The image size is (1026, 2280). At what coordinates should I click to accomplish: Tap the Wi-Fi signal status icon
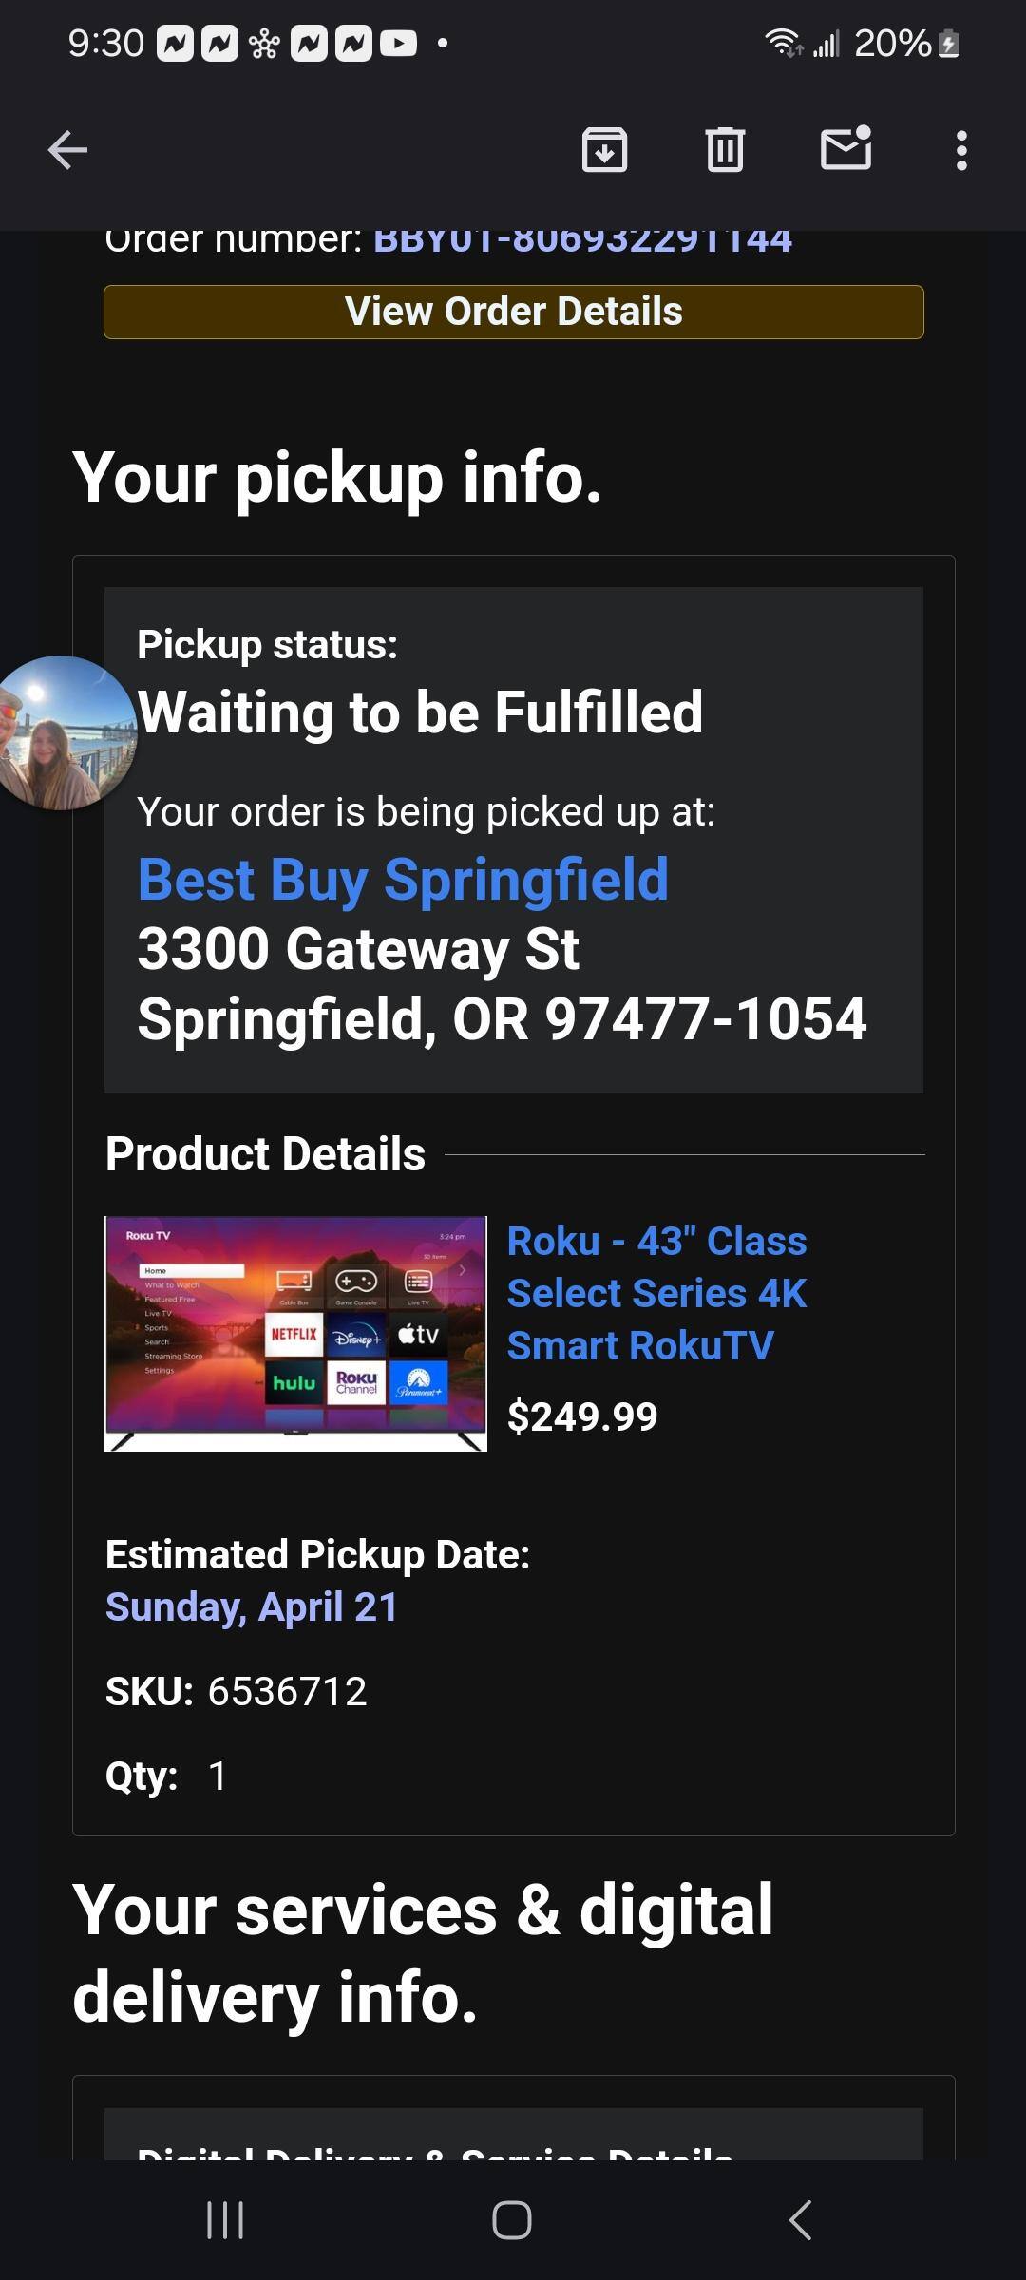(783, 43)
